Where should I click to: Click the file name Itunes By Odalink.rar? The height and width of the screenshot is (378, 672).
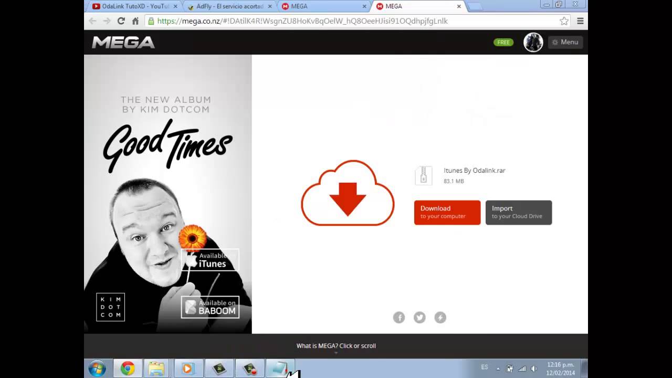pyautogui.click(x=475, y=170)
